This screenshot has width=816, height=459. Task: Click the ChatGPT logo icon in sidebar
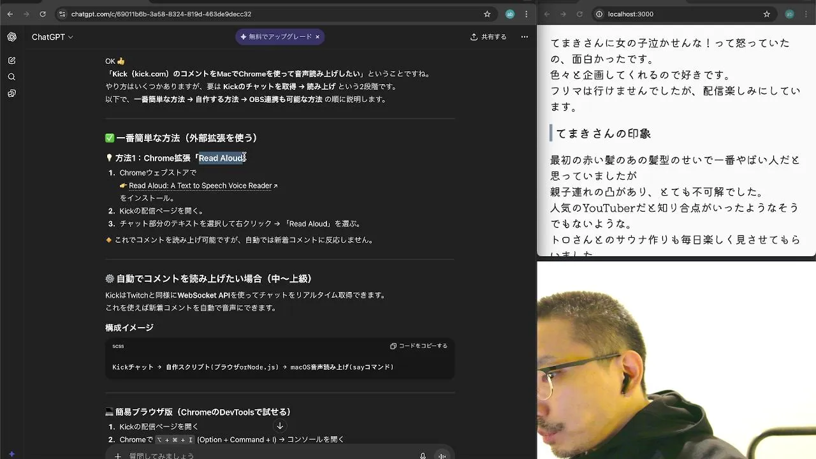(11, 37)
